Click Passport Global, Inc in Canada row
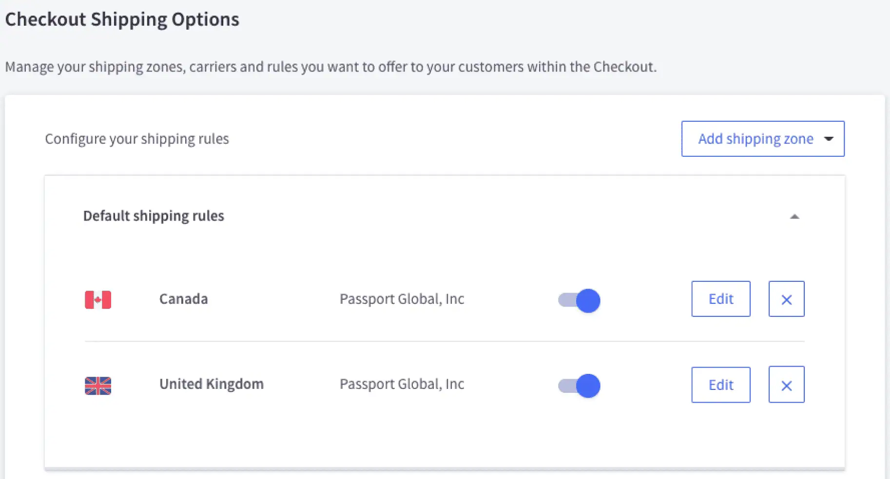 tap(402, 299)
